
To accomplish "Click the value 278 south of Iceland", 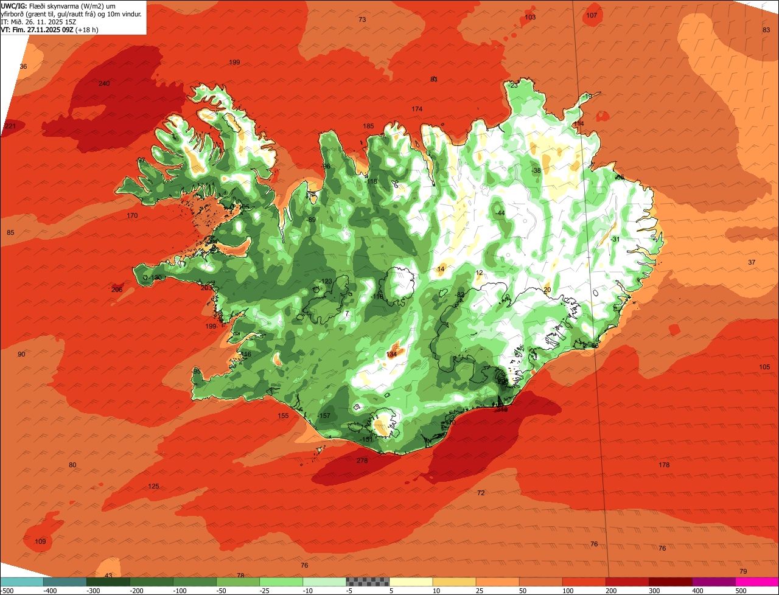I will point(362,461).
